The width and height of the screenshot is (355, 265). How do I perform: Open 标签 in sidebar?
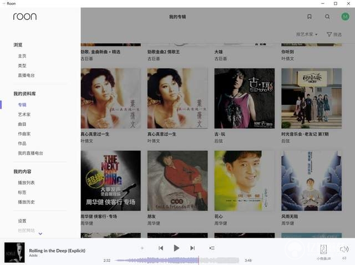22,192
